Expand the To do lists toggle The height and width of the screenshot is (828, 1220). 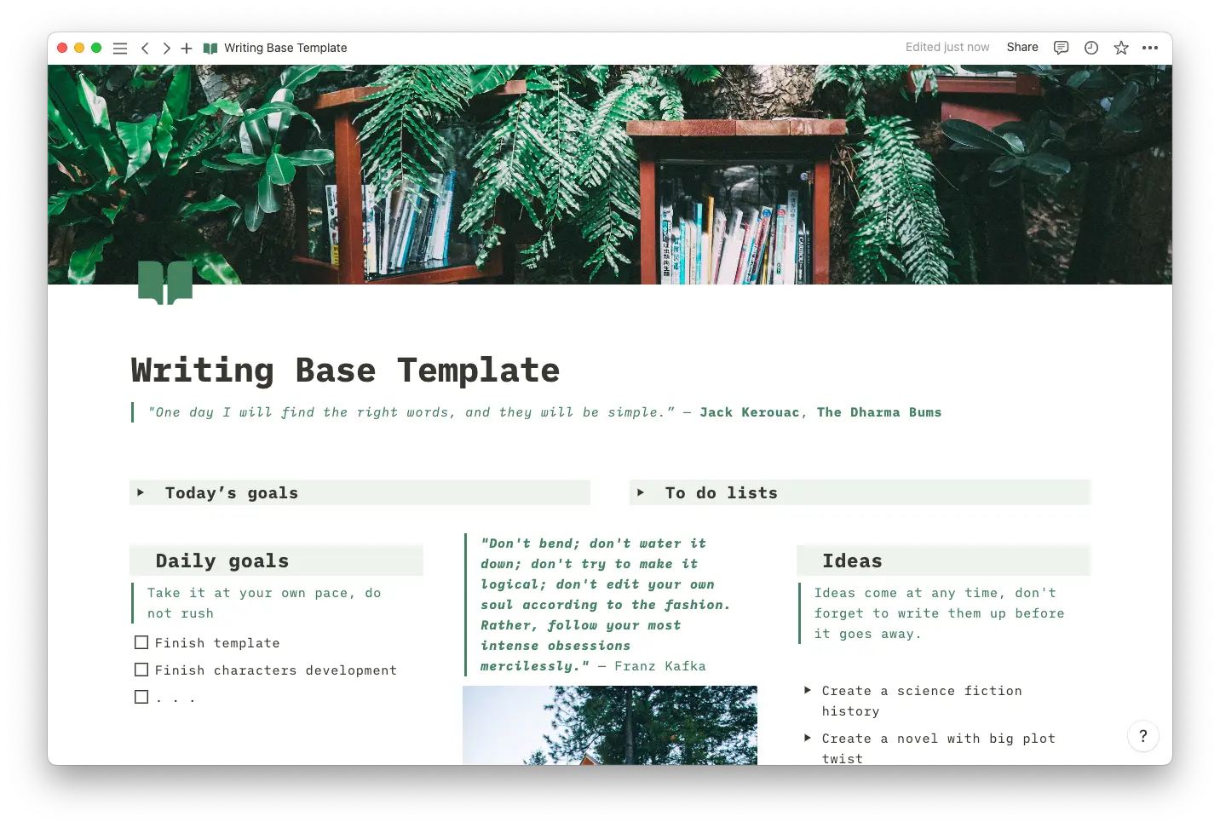point(642,492)
